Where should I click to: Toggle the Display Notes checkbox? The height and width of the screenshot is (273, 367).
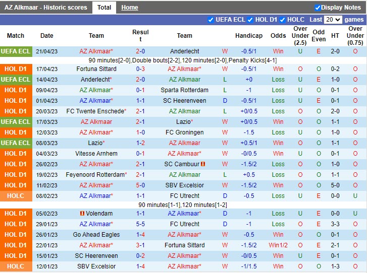(x=318, y=8)
